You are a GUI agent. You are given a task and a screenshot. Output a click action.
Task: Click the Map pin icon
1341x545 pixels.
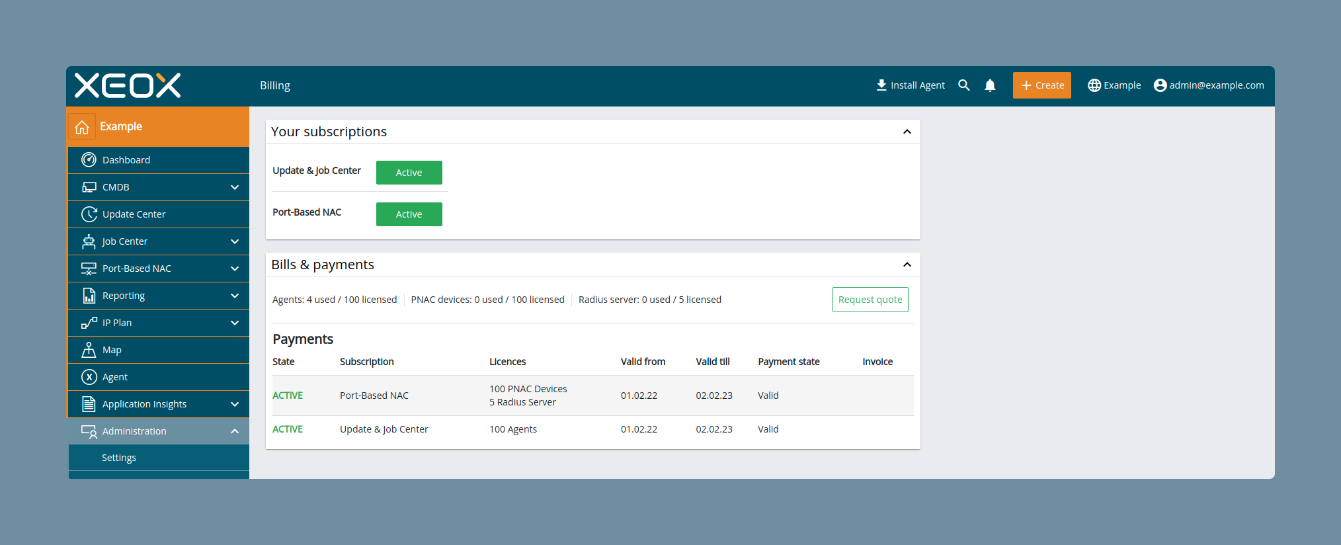[x=89, y=350]
